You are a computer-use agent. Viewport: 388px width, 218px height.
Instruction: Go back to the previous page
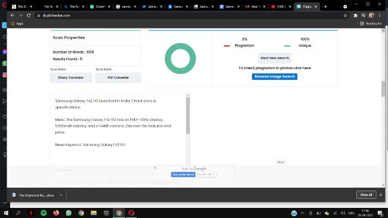(x=13, y=15)
